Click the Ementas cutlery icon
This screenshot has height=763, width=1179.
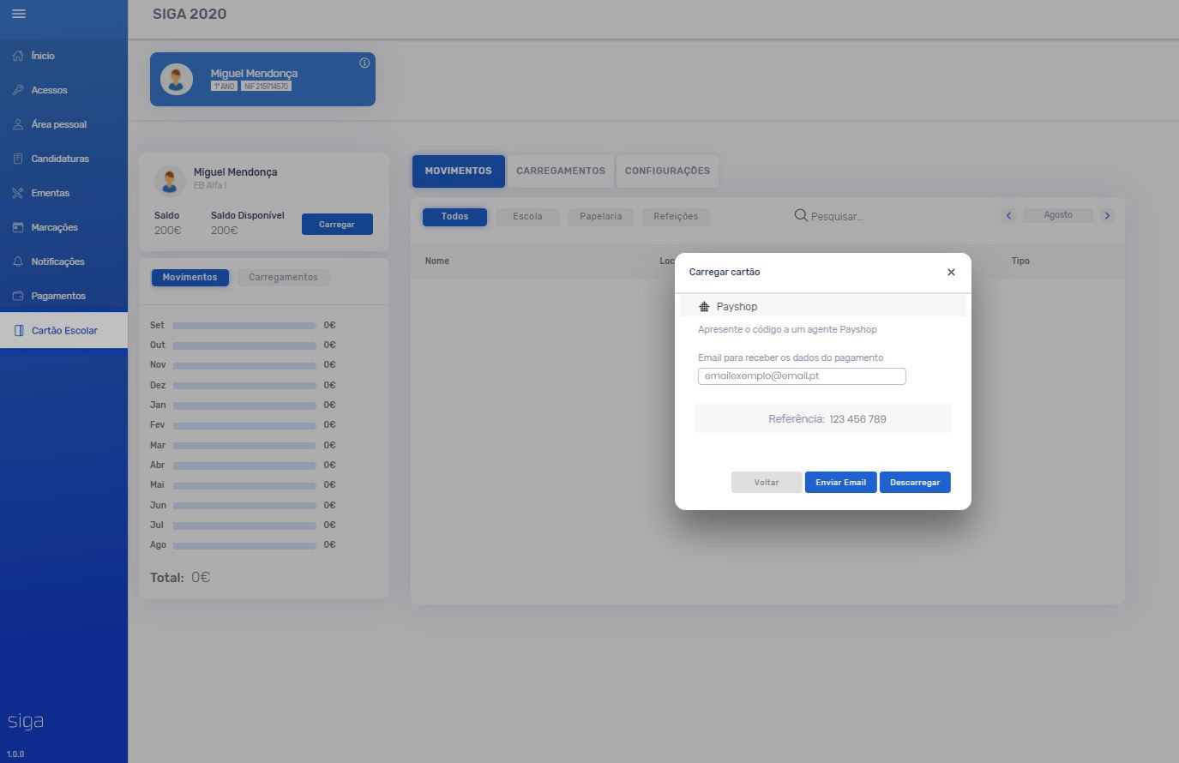pos(18,193)
